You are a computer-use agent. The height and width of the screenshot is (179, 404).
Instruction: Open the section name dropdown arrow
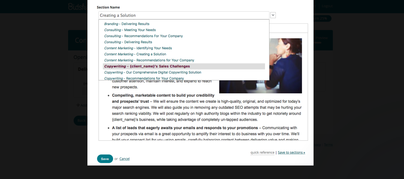point(273,15)
